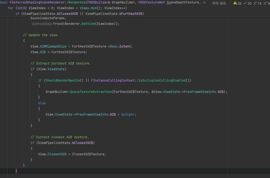Click the OutFroxelData inlay parameter hint

(x=42, y=24)
